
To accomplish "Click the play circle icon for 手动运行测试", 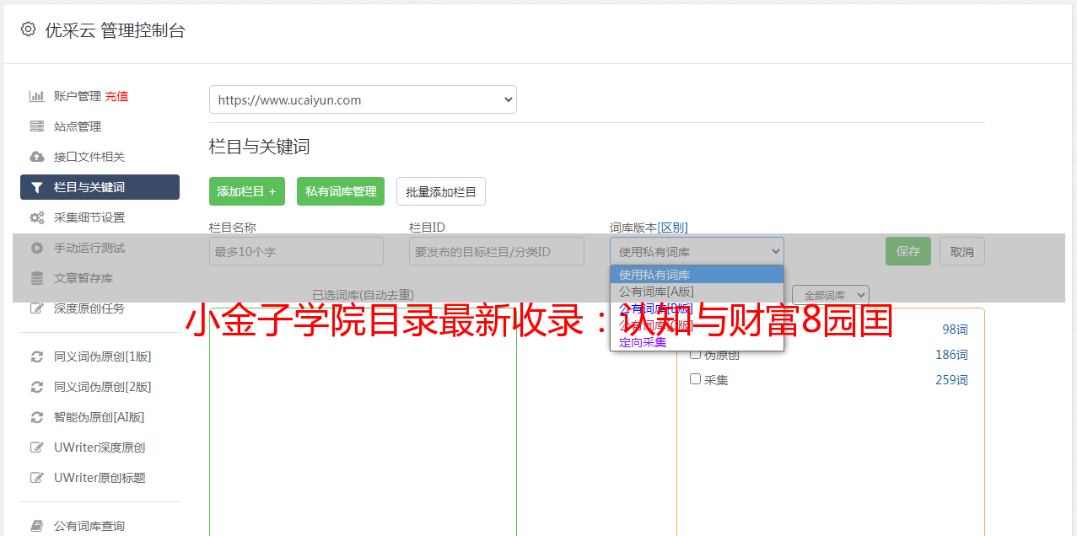I will (x=37, y=248).
